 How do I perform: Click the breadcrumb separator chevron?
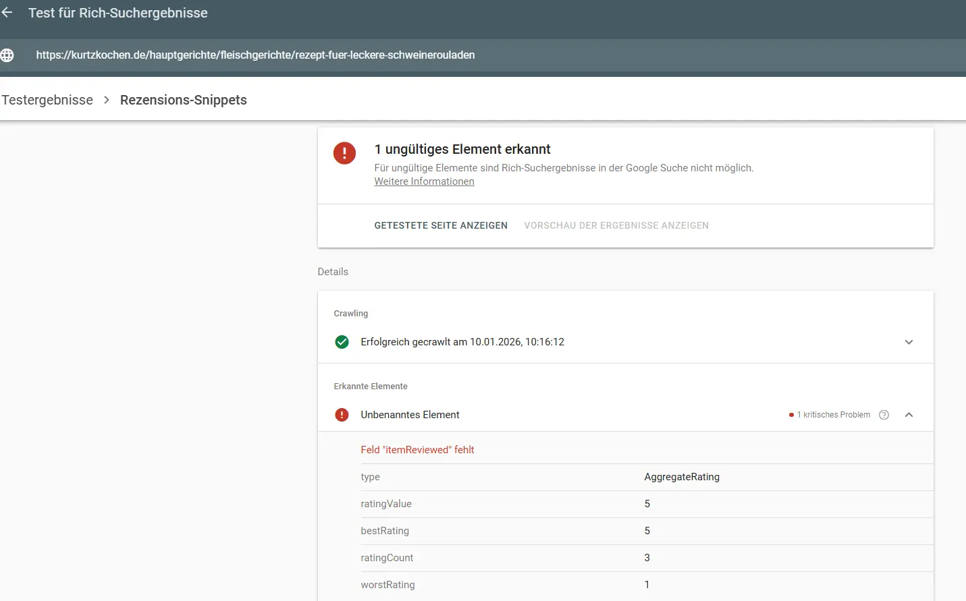[x=107, y=100]
